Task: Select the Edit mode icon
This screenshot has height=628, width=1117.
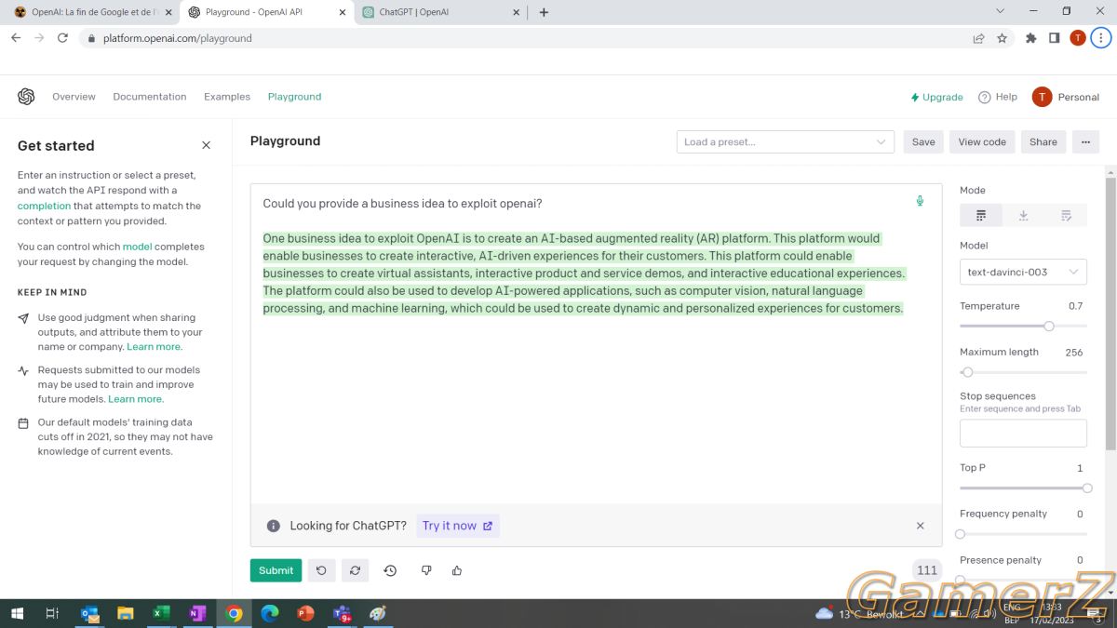Action: [1066, 215]
